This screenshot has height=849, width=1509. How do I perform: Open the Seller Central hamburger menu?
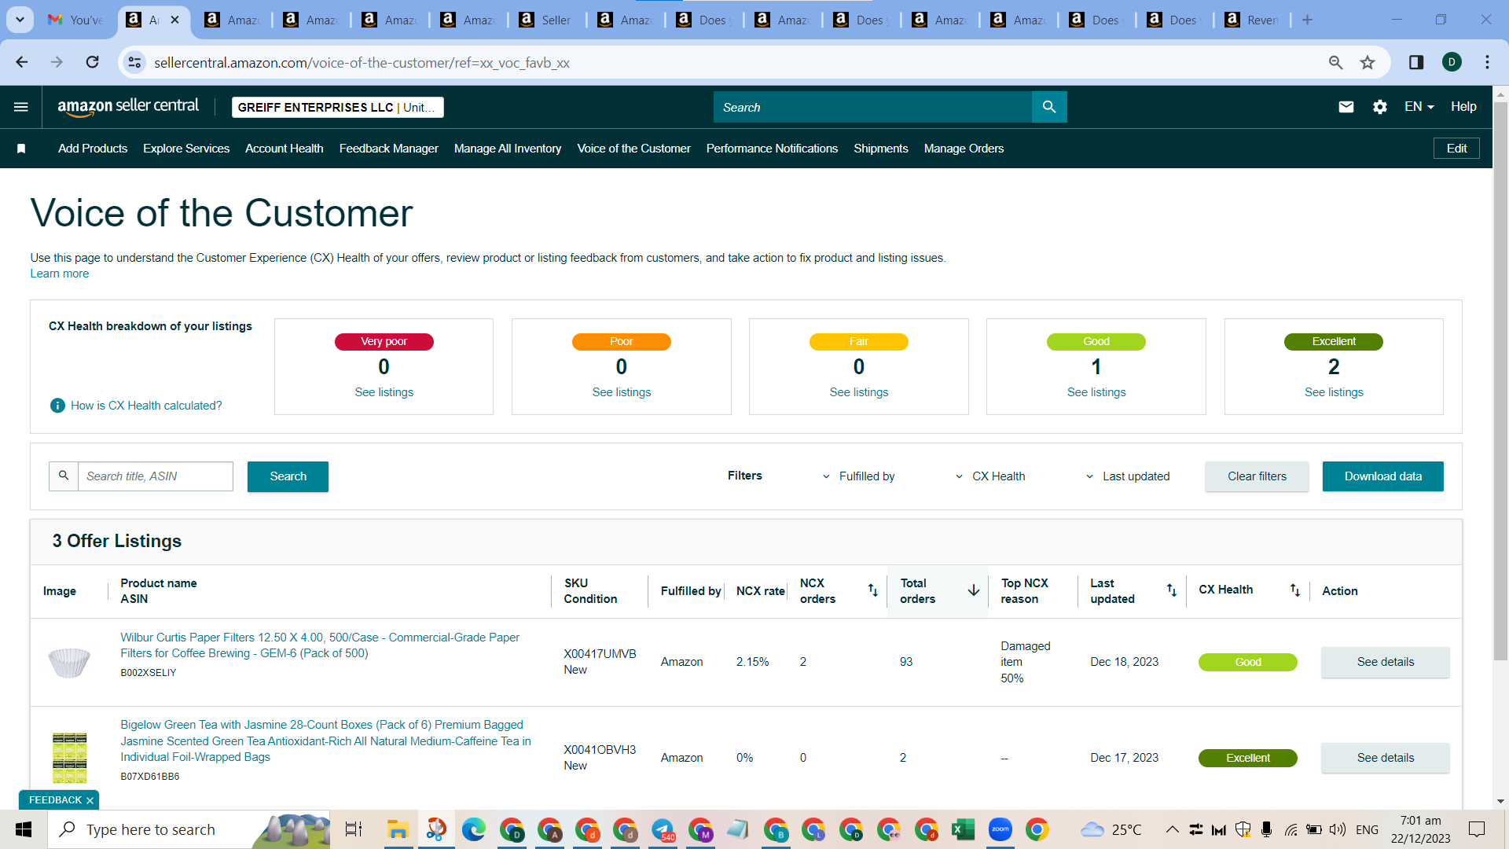[21, 107]
